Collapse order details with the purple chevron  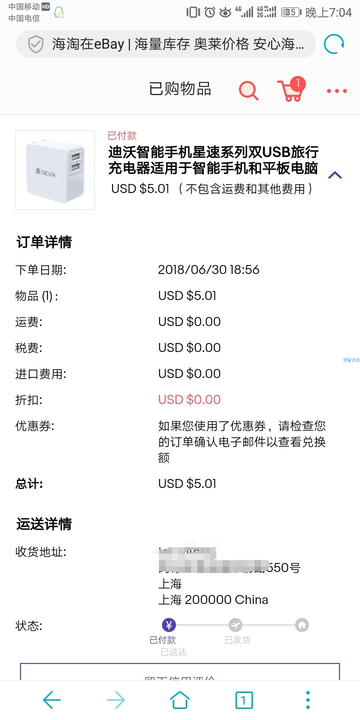pos(335,175)
